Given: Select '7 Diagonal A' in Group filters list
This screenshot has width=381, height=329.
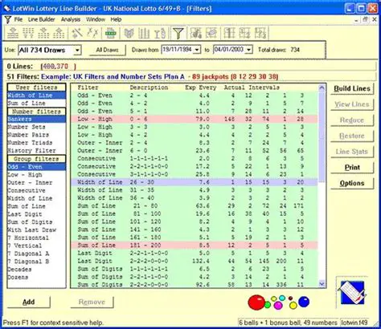Looking at the screenshot, I should tap(36, 254).
